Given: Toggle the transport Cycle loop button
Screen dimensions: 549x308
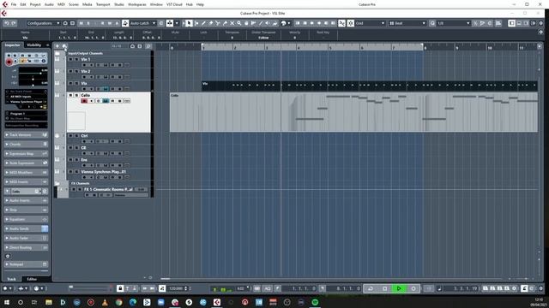Looking at the screenshot, I should pyautogui.click(x=371, y=288).
